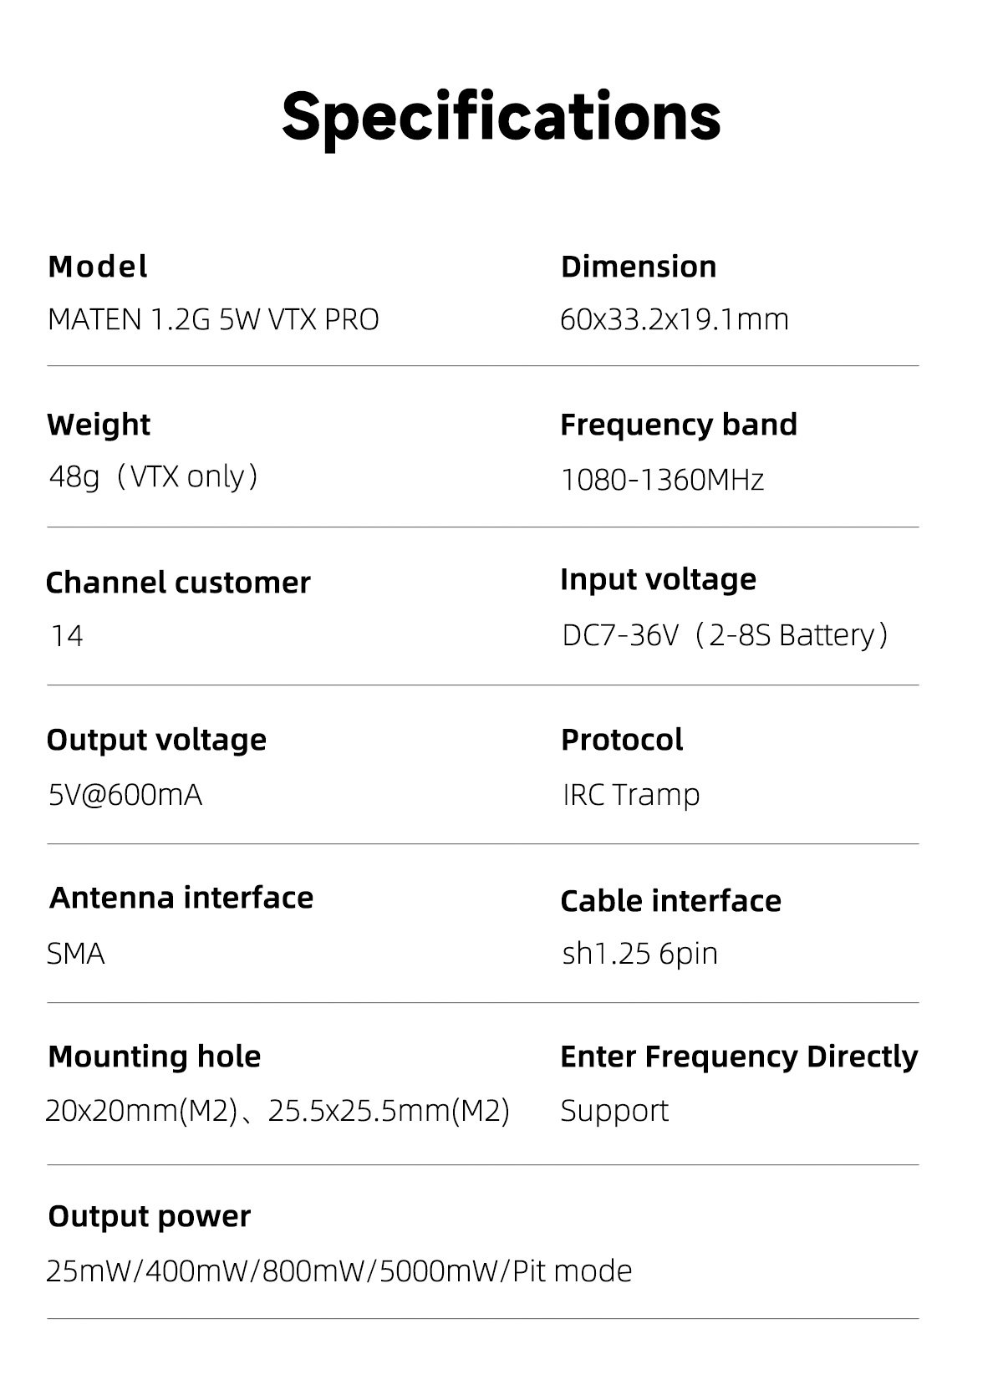This screenshot has height=1385, width=1003.
Task: Click the Frequency band label
Action: 678,425
